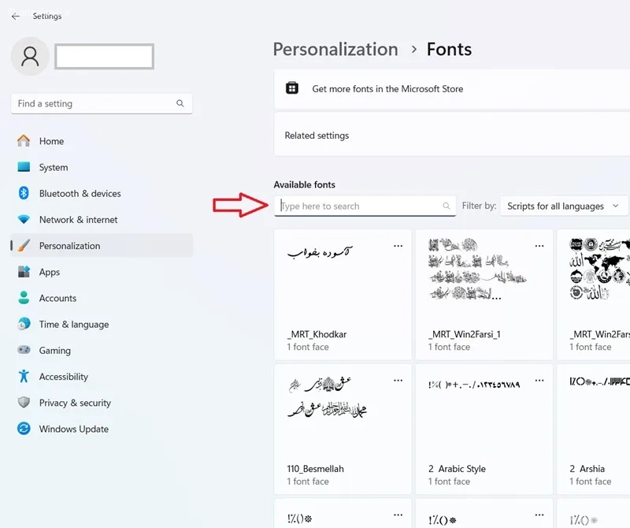Screen dimensions: 630x528
Task: Open the 110_Besmellah font card
Action: pos(343,429)
